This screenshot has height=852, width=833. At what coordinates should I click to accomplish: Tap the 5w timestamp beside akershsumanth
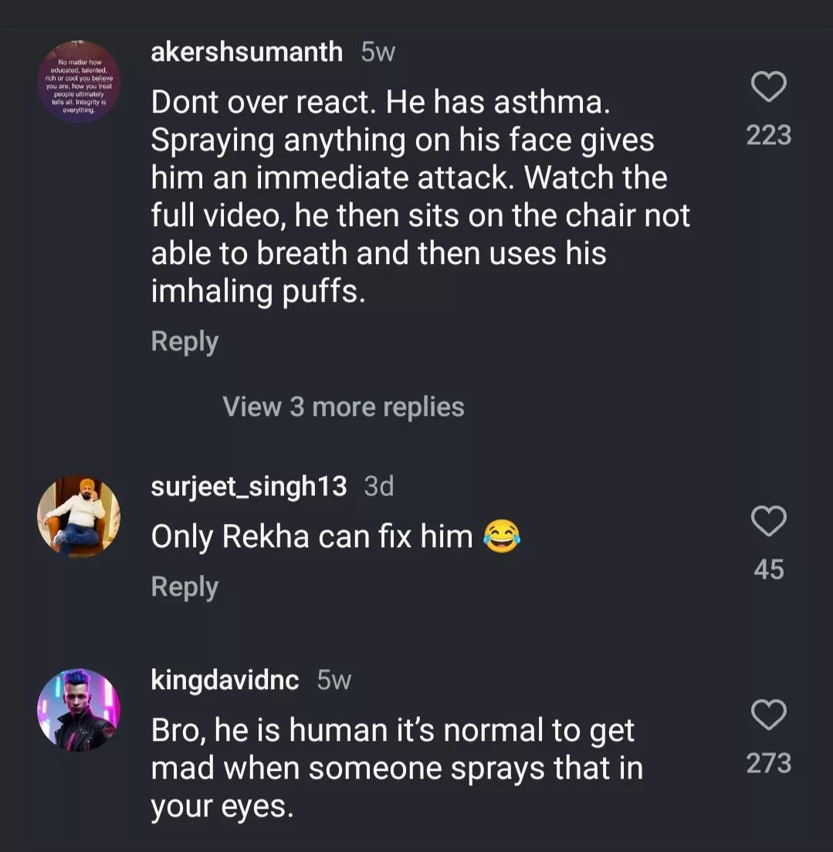point(378,52)
